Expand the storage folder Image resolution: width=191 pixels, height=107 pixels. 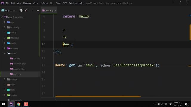[5, 79]
